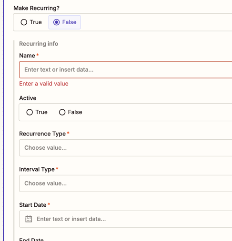The image size is (232, 241).
Task: Click the Enter a valid value error message
Action: point(44,84)
